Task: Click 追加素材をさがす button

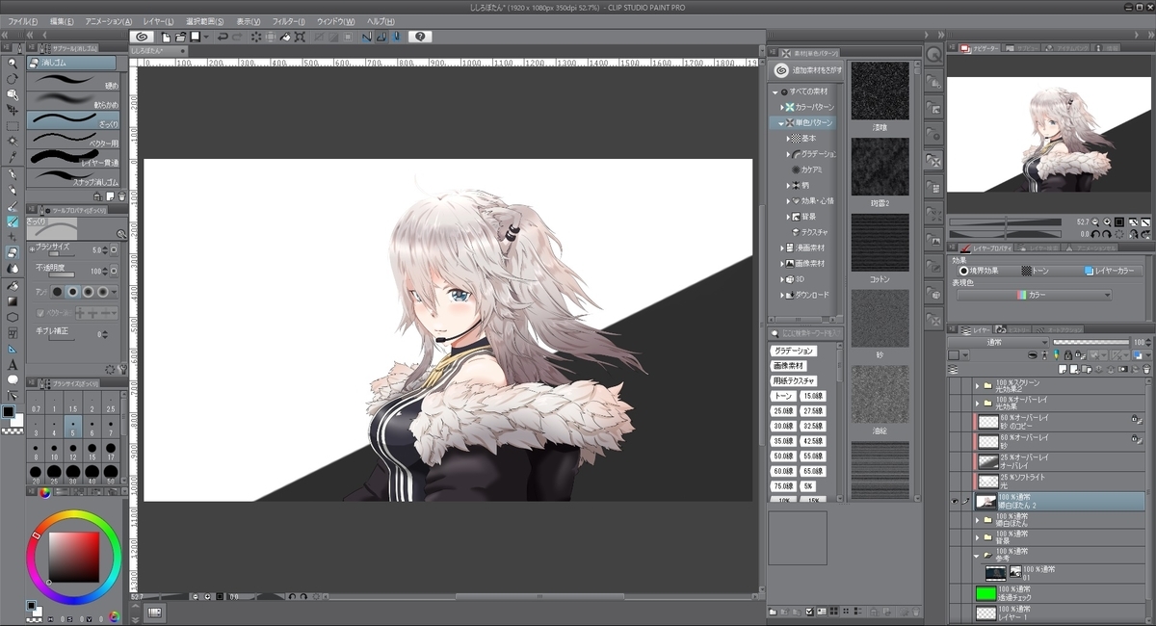Action: pos(806,69)
